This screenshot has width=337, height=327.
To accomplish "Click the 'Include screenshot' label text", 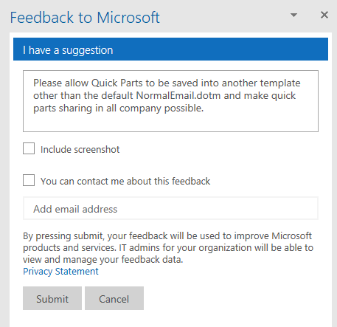I will [x=80, y=149].
